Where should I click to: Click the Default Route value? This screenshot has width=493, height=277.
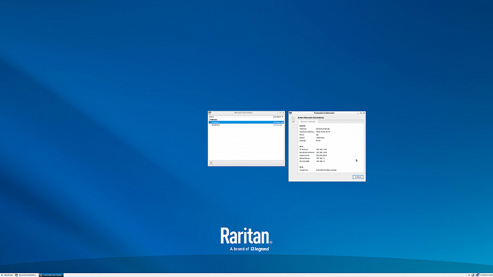point(320,158)
